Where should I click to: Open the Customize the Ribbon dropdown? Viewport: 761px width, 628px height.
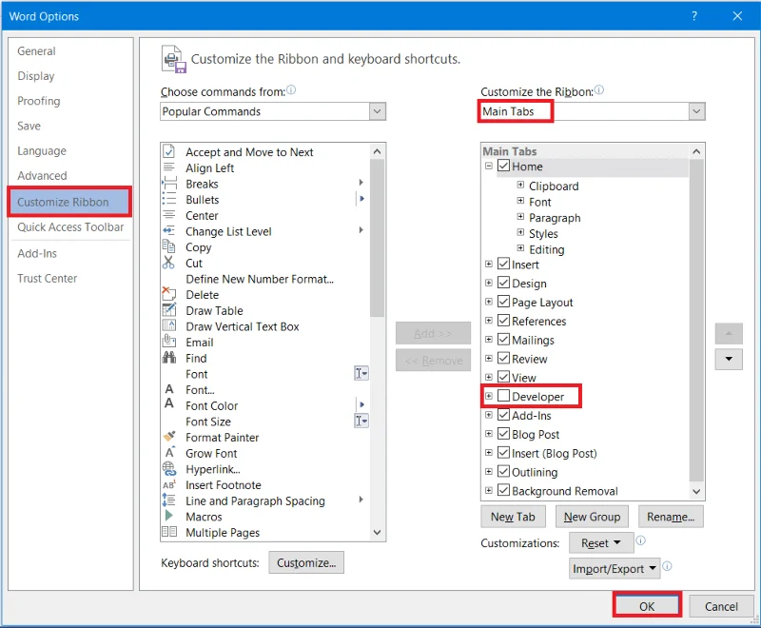coord(696,111)
